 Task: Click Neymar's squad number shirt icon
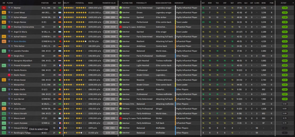tap(9, 8)
